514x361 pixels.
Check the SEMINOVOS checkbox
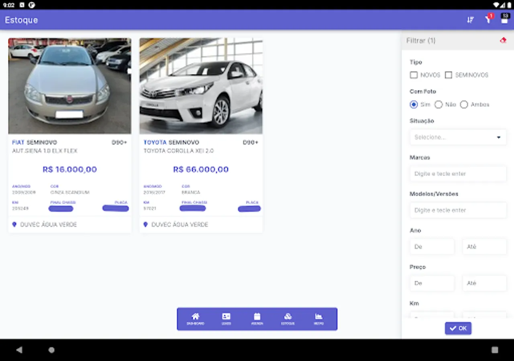449,75
